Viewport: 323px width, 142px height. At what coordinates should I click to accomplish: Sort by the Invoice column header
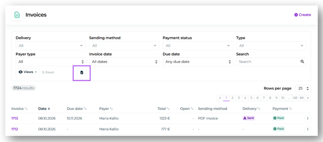(19, 109)
